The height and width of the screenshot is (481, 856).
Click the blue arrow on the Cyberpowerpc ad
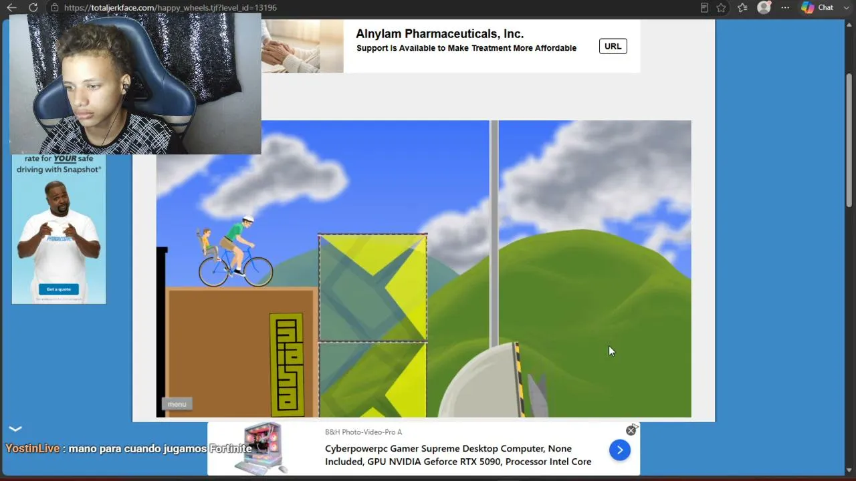pos(620,450)
